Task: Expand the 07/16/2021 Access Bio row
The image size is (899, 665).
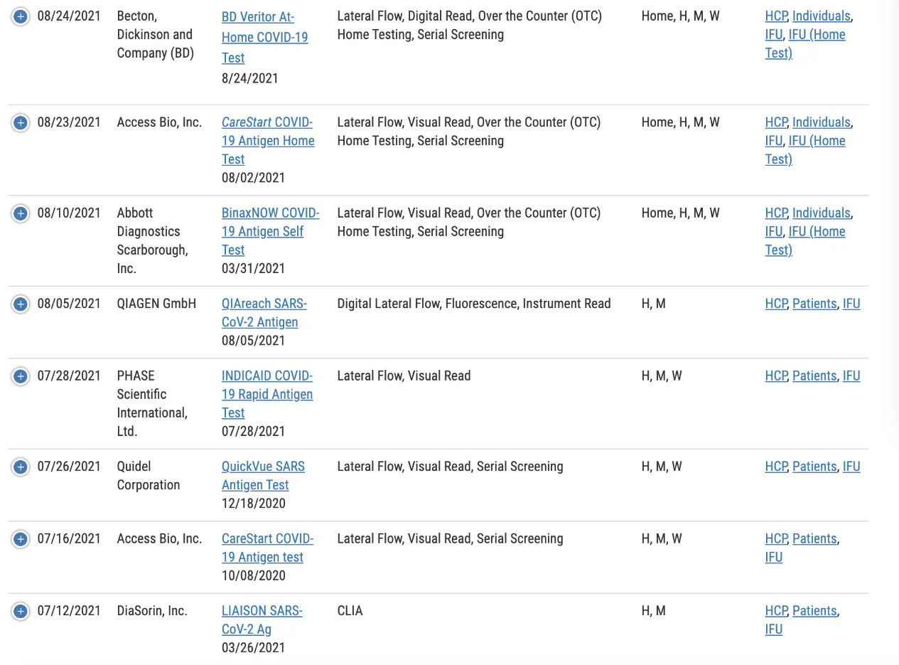Action: coord(21,538)
